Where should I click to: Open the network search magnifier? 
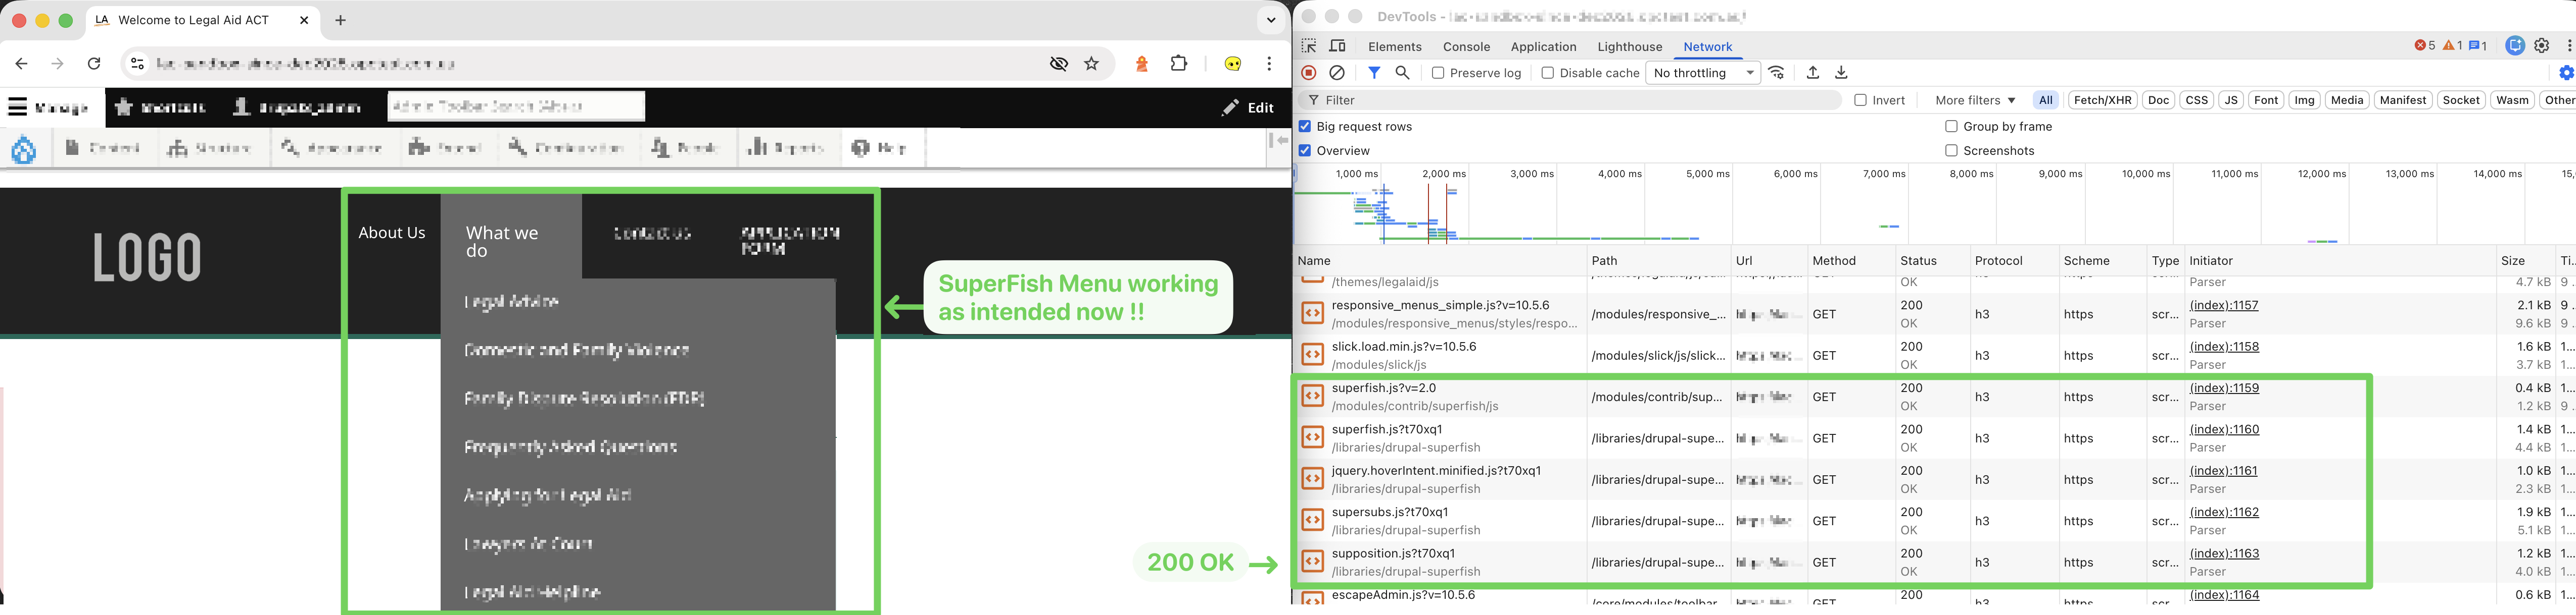pyautogui.click(x=1402, y=73)
